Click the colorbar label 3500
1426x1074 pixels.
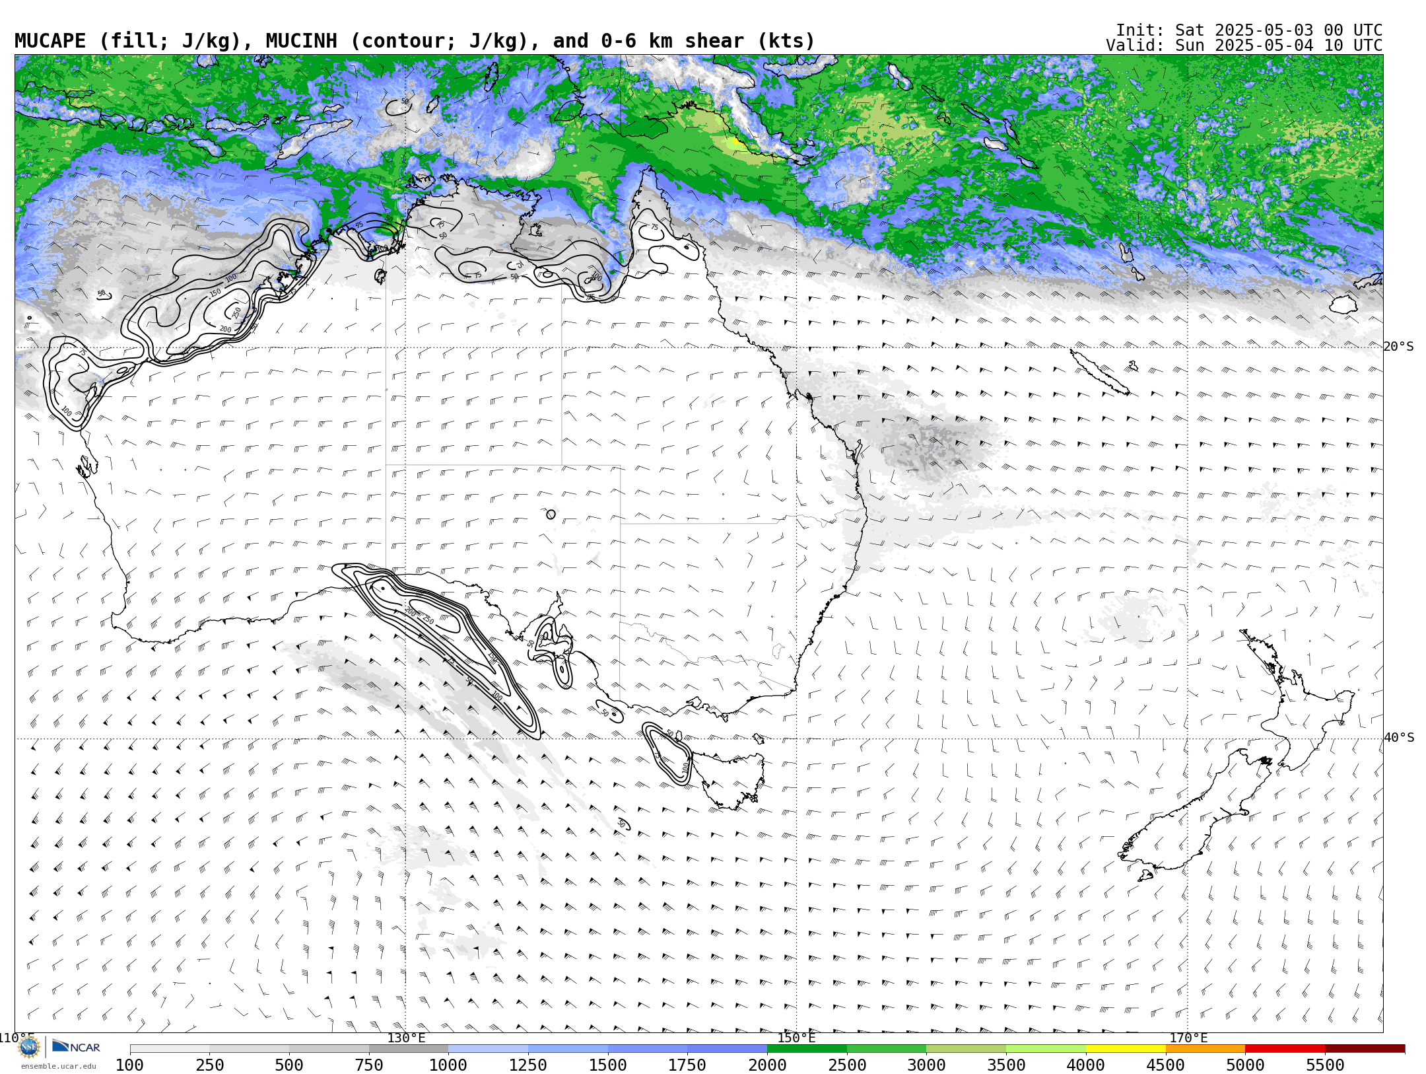point(1006,1065)
